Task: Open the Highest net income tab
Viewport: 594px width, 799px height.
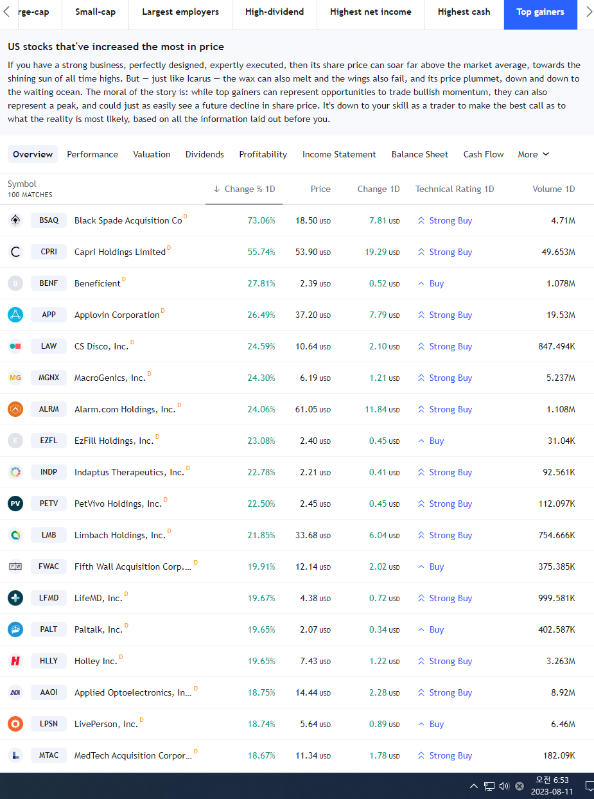Action: coord(371,12)
